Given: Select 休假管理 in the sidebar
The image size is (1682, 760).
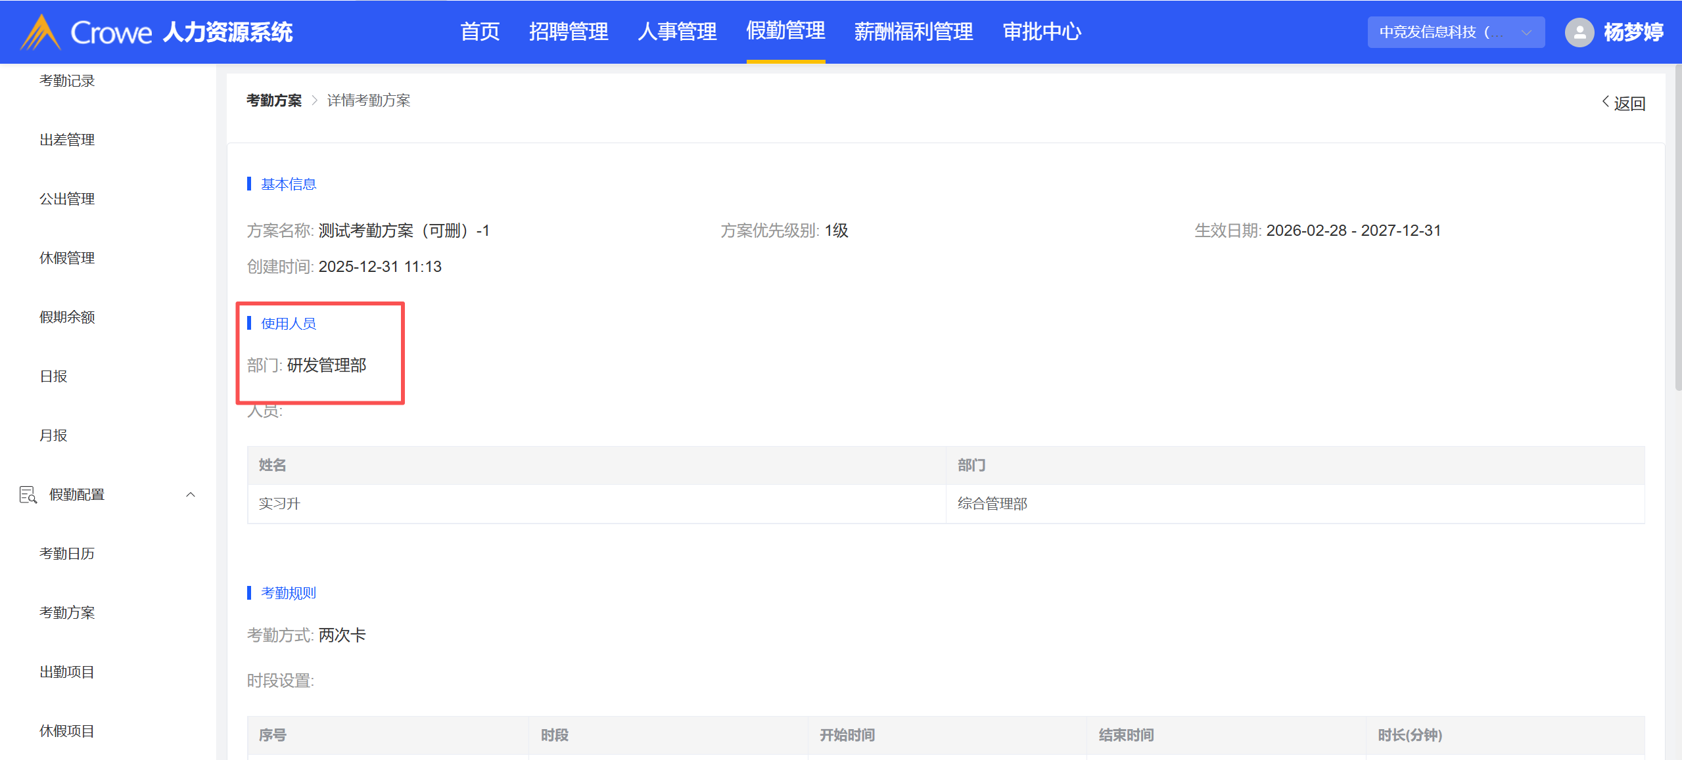Looking at the screenshot, I should coord(67,258).
